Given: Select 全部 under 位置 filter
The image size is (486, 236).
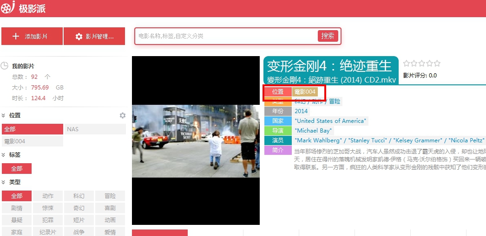Looking at the screenshot, I should click(x=33, y=129).
